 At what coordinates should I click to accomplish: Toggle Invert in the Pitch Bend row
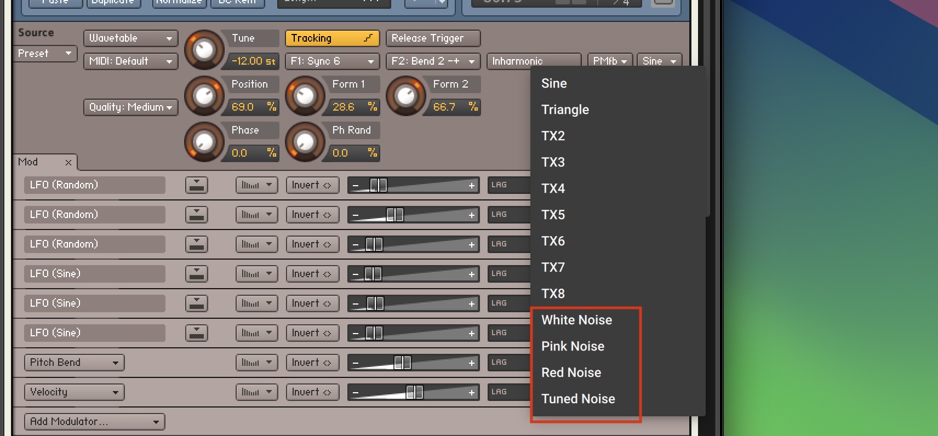(312, 363)
